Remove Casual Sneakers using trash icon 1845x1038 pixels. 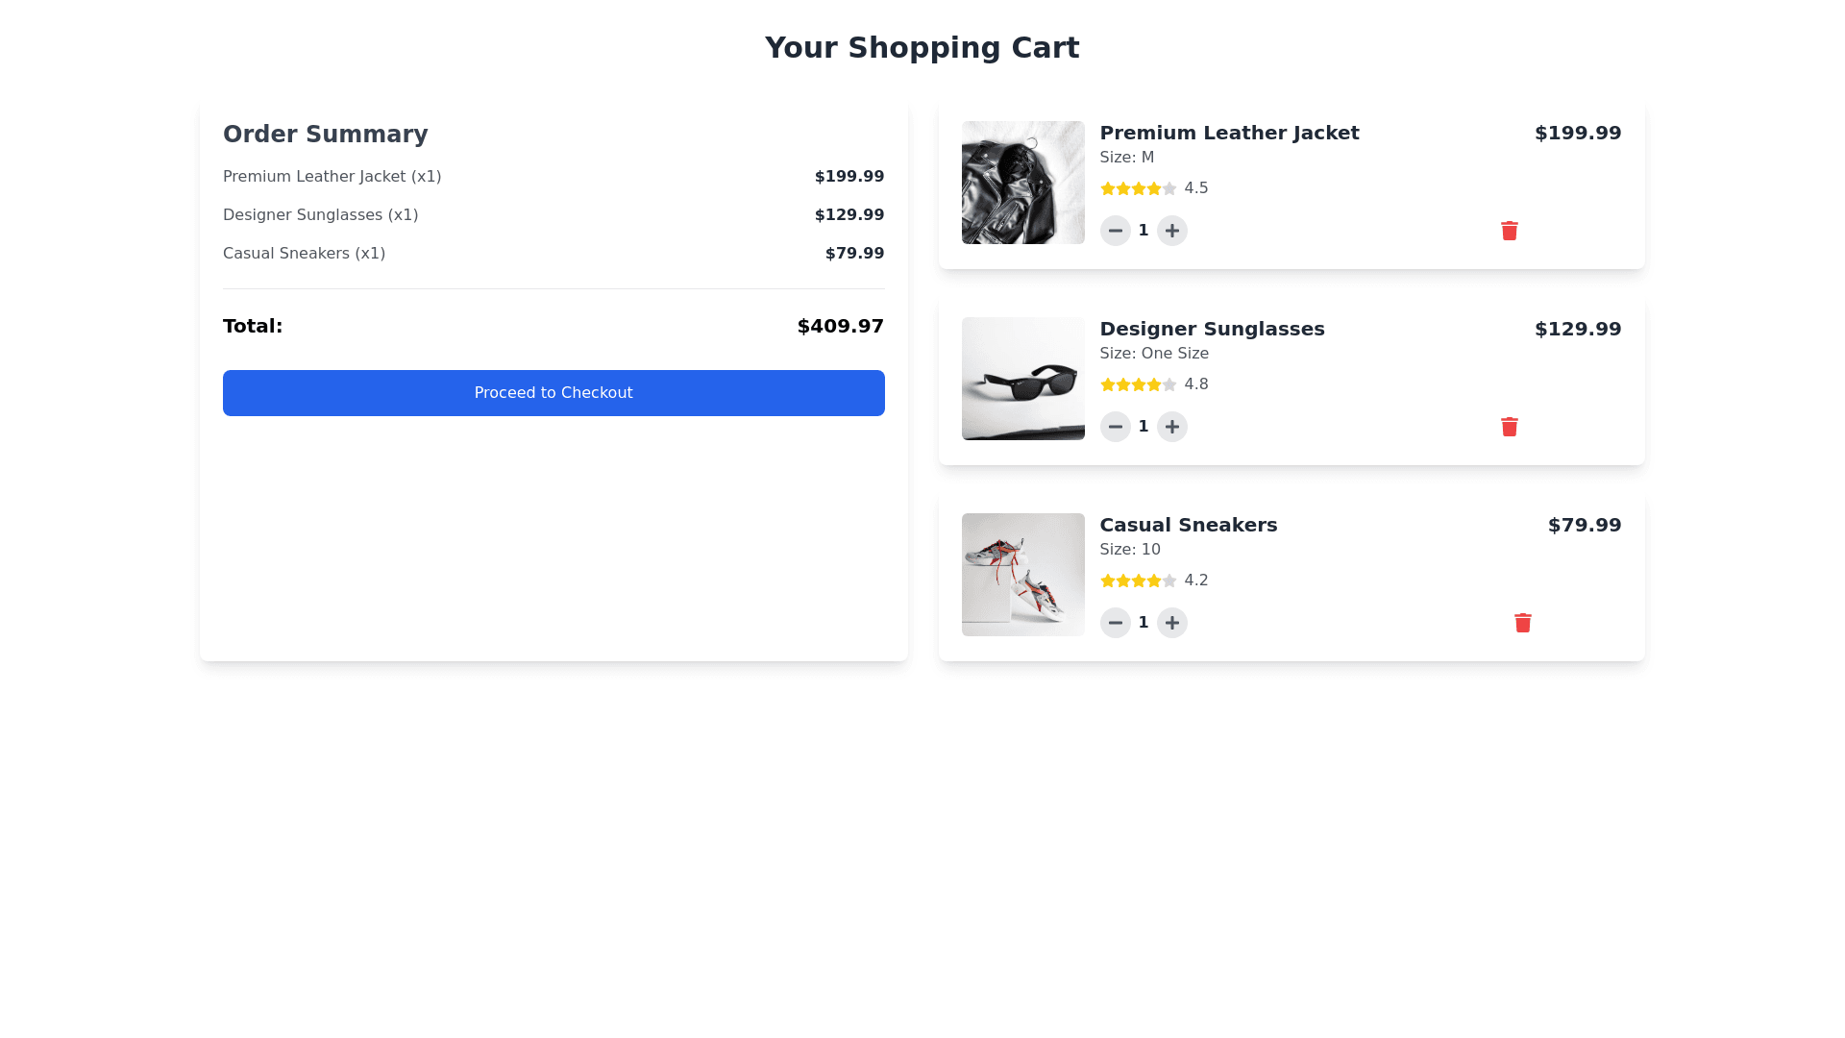[x=1522, y=623]
